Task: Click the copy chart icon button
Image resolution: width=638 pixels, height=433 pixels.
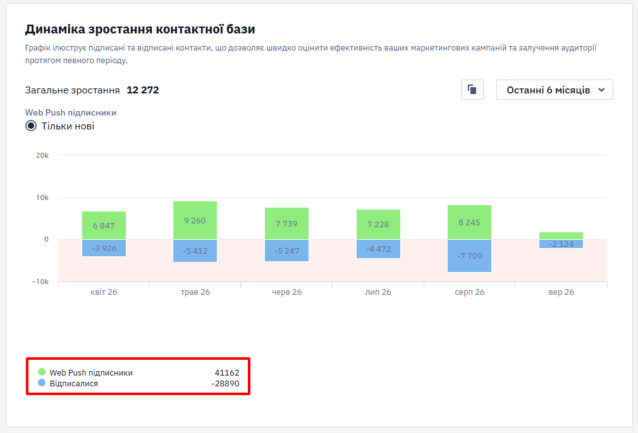Action: pos(472,90)
